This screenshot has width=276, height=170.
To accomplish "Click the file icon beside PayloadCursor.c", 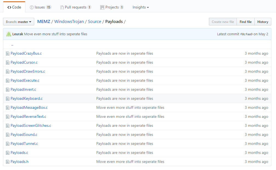I will tap(8, 63).
